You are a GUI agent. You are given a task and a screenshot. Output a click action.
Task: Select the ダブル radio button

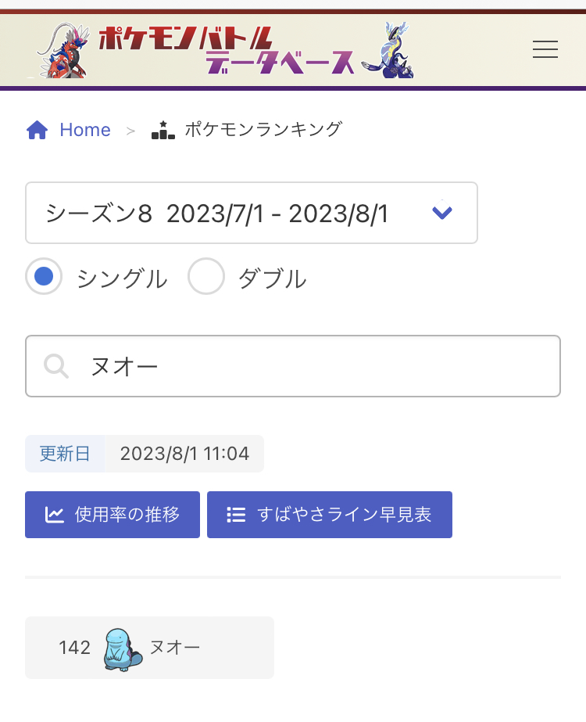click(206, 276)
